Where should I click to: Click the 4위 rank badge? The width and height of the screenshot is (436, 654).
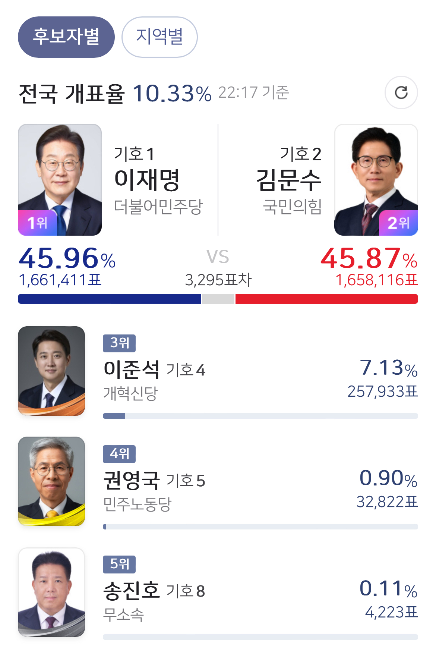point(119,454)
